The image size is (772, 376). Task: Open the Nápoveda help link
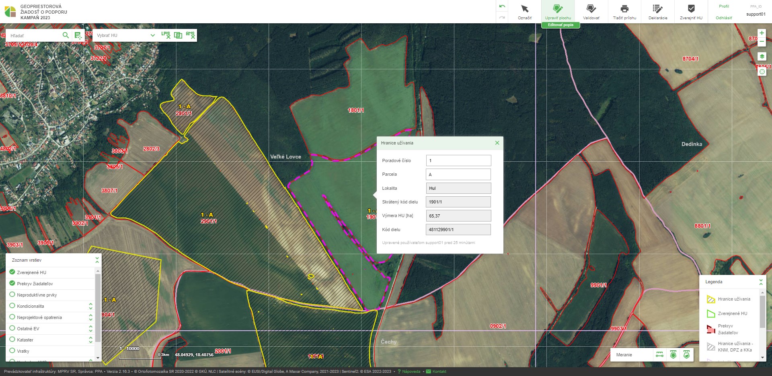point(409,372)
